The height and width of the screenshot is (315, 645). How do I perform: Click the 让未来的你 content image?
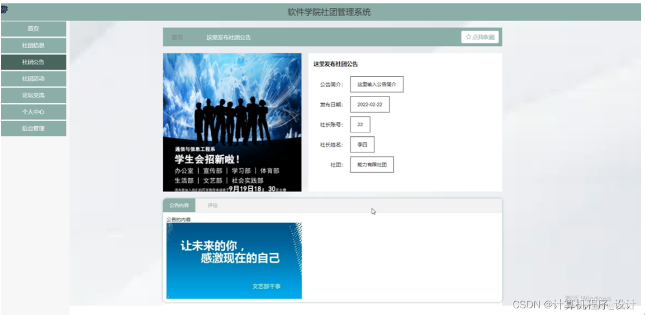tap(234, 261)
